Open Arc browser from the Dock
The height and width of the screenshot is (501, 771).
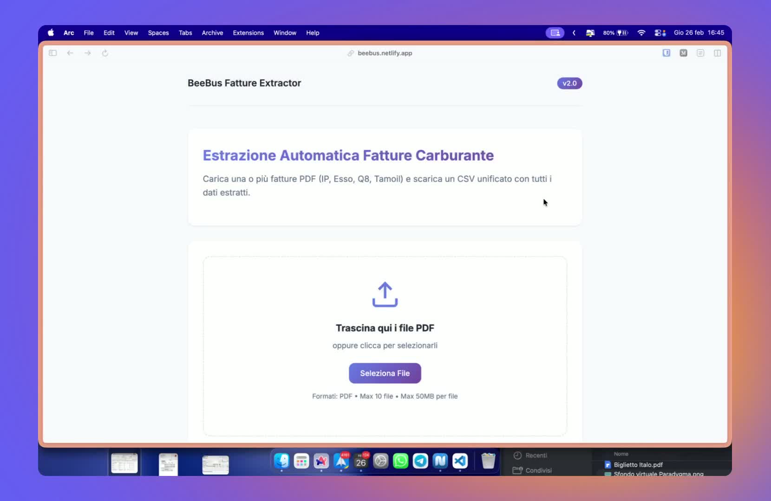[321, 461]
